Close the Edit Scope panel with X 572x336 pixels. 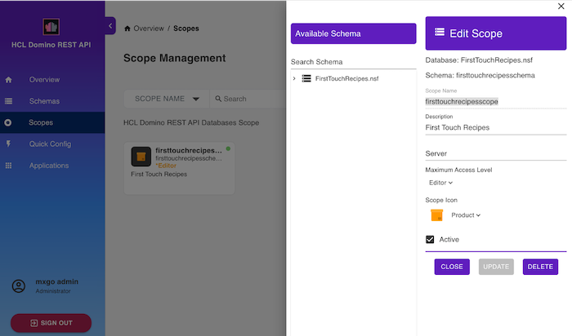click(x=561, y=7)
